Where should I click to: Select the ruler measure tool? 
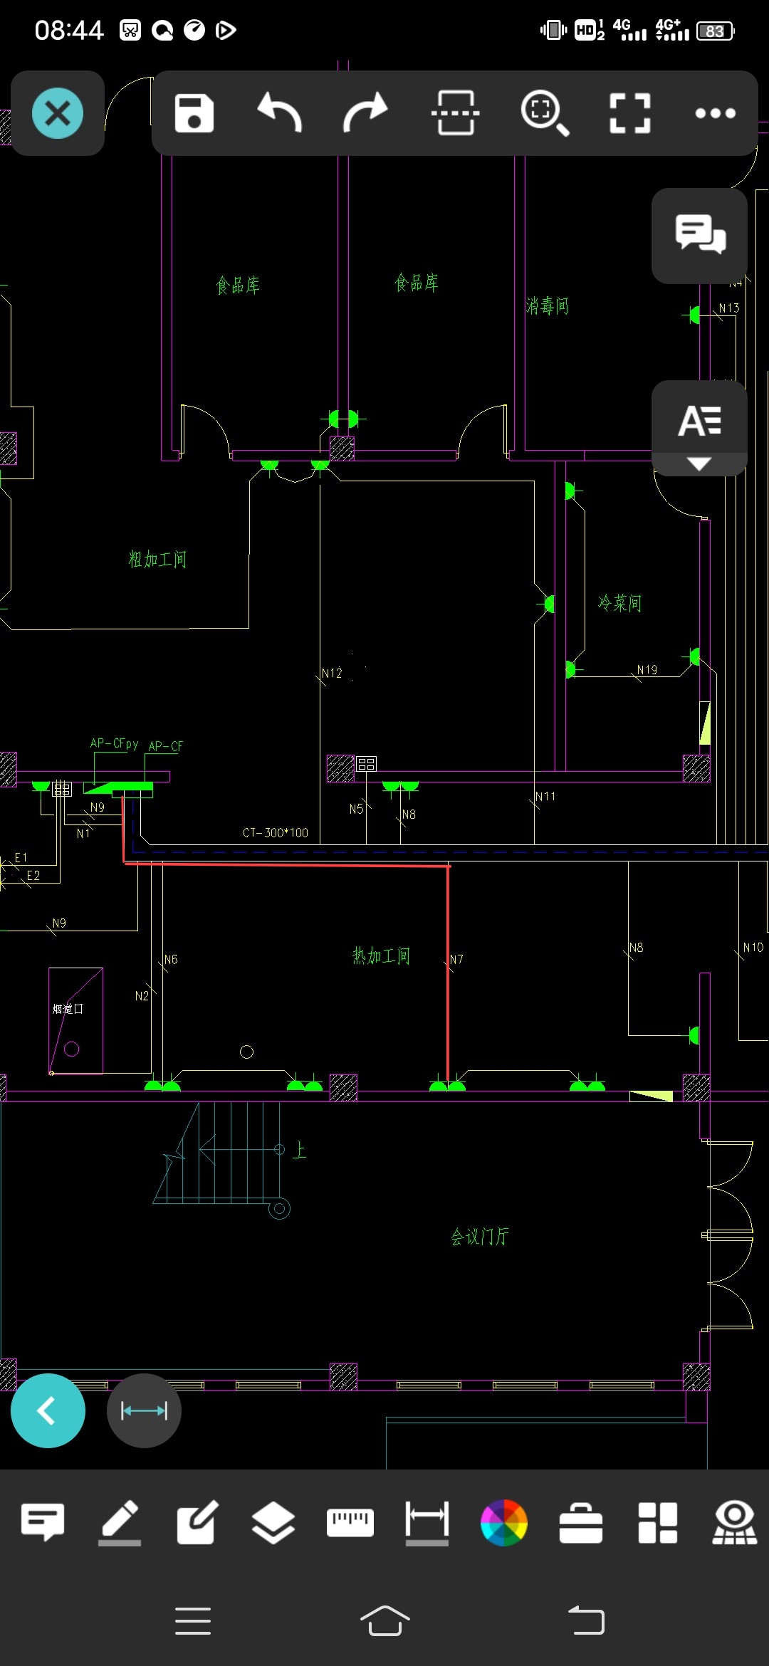(350, 1522)
